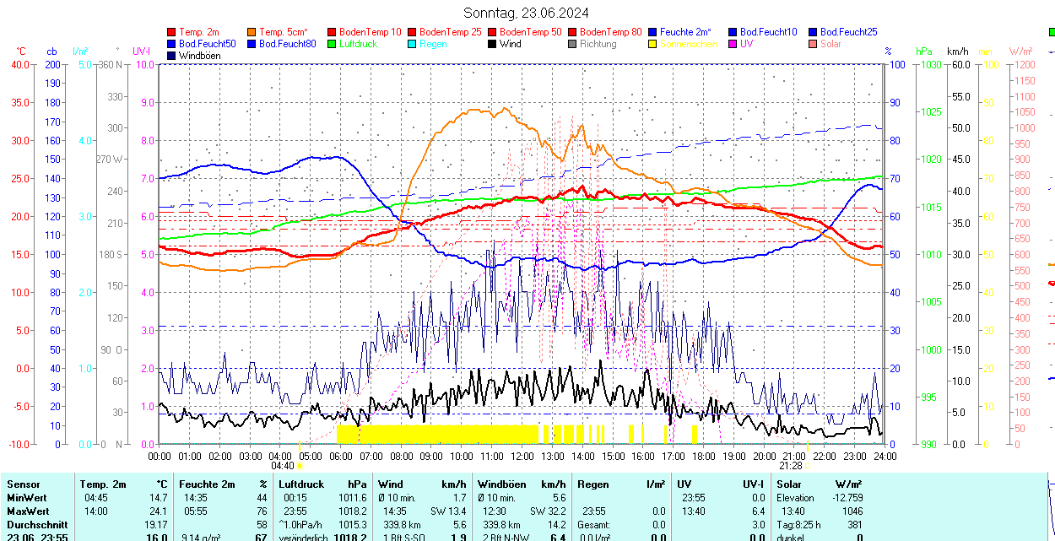The width and height of the screenshot is (1055, 541).
Task: Click the hPa axis unit label
Action: pos(924,51)
